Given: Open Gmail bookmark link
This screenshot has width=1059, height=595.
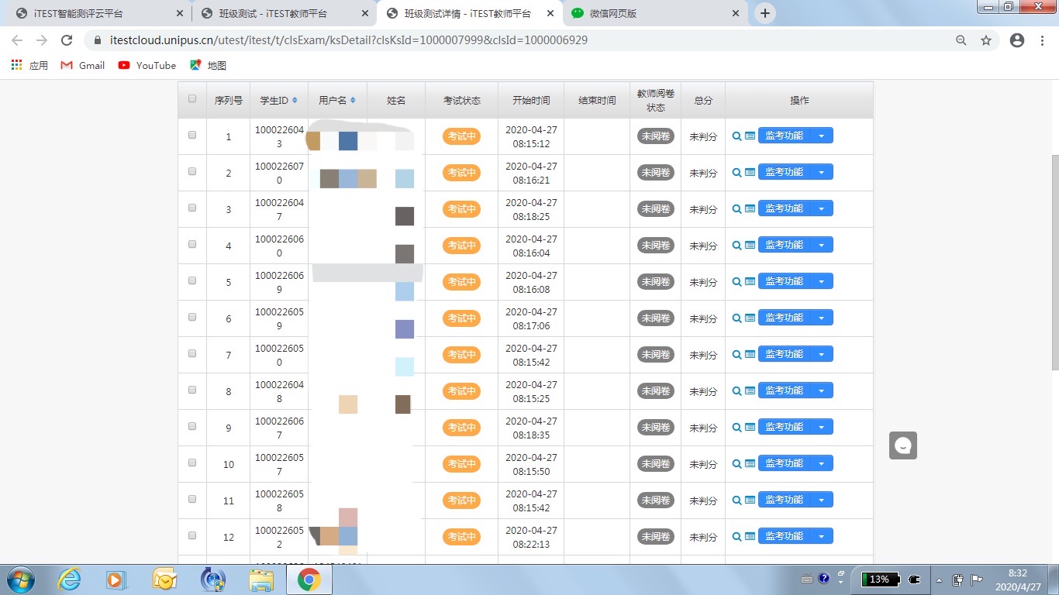Looking at the screenshot, I should click(x=83, y=66).
